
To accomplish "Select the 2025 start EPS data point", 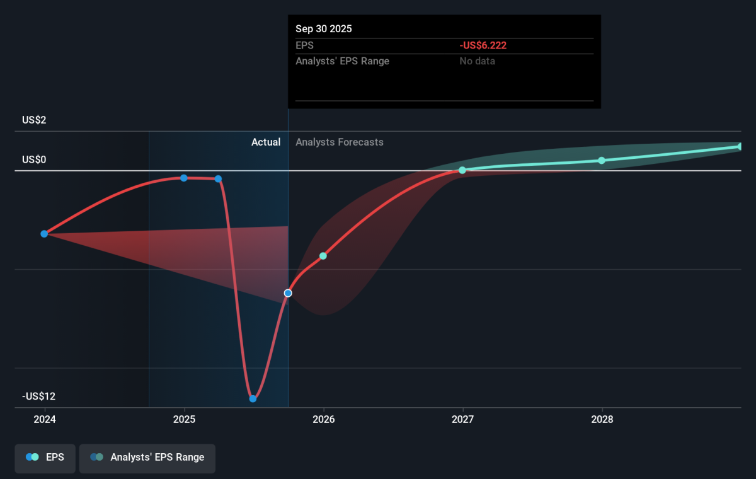I will pyautogui.click(x=184, y=178).
